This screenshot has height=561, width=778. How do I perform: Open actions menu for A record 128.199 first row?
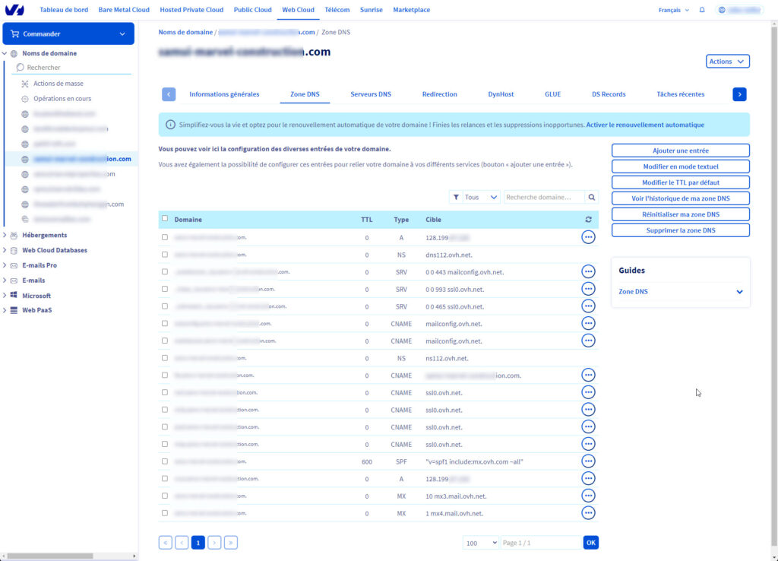tap(588, 237)
